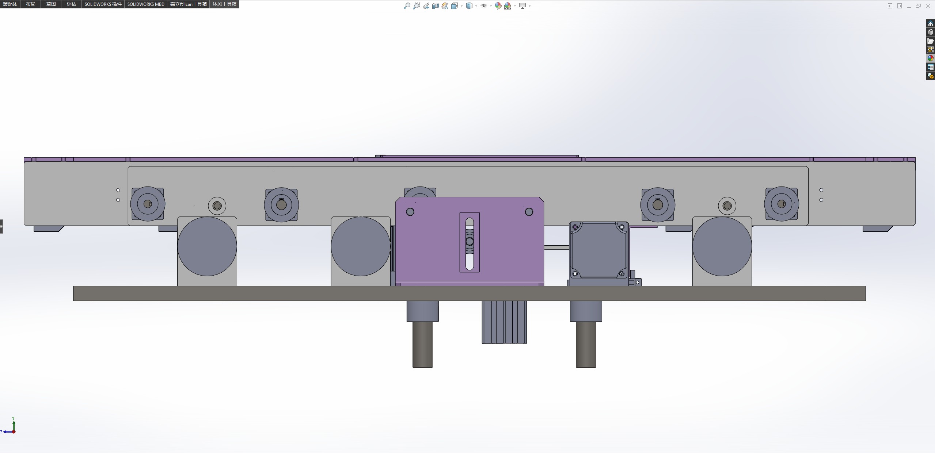Click the Zoom to Fit icon
The image size is (935, 453).
point(407,6)
